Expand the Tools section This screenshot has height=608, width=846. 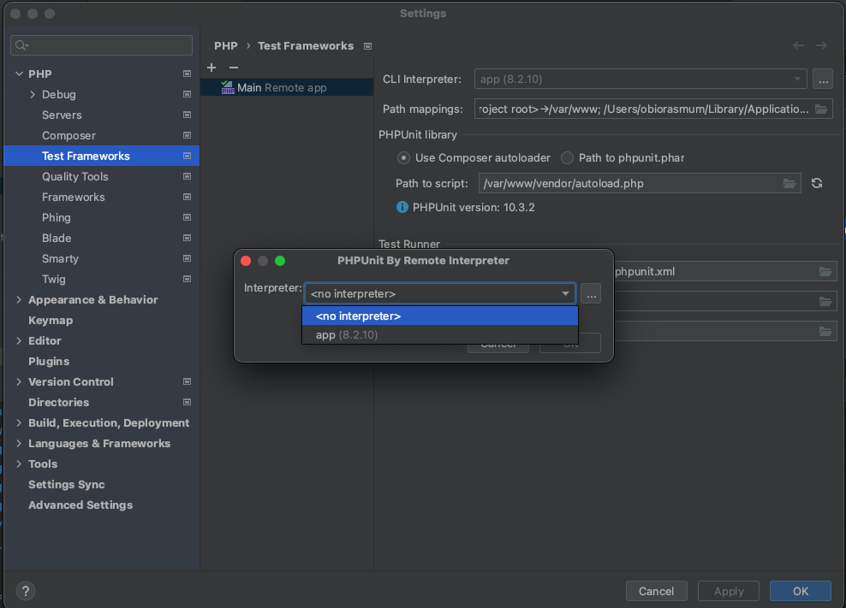[x=19, y=464]
